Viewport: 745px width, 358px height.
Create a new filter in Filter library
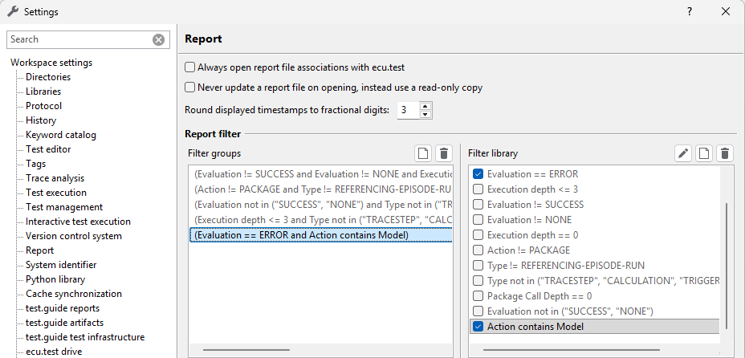(704, 154)
